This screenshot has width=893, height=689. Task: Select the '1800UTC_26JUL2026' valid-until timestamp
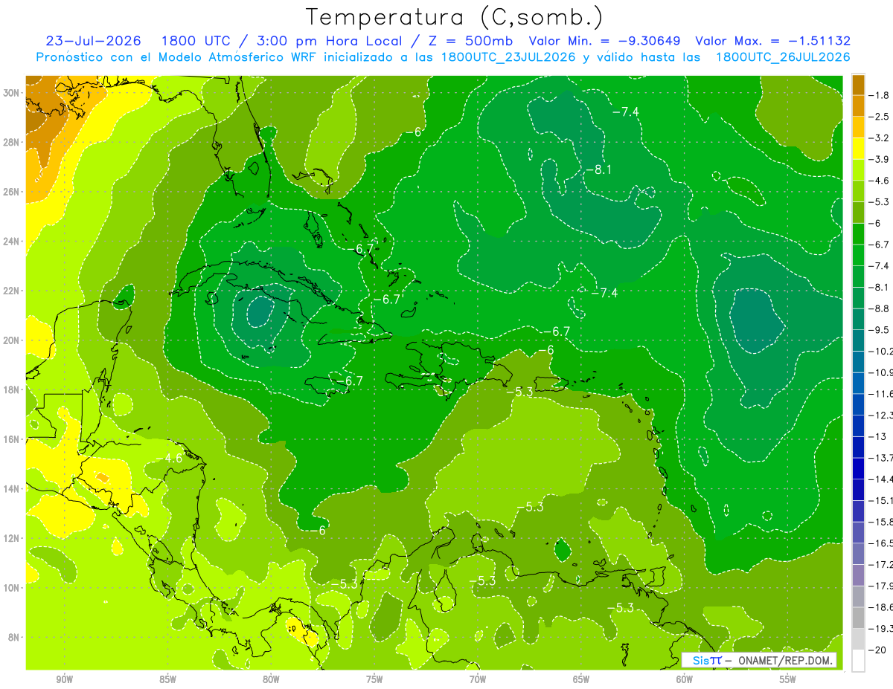(x=783, y=57)
